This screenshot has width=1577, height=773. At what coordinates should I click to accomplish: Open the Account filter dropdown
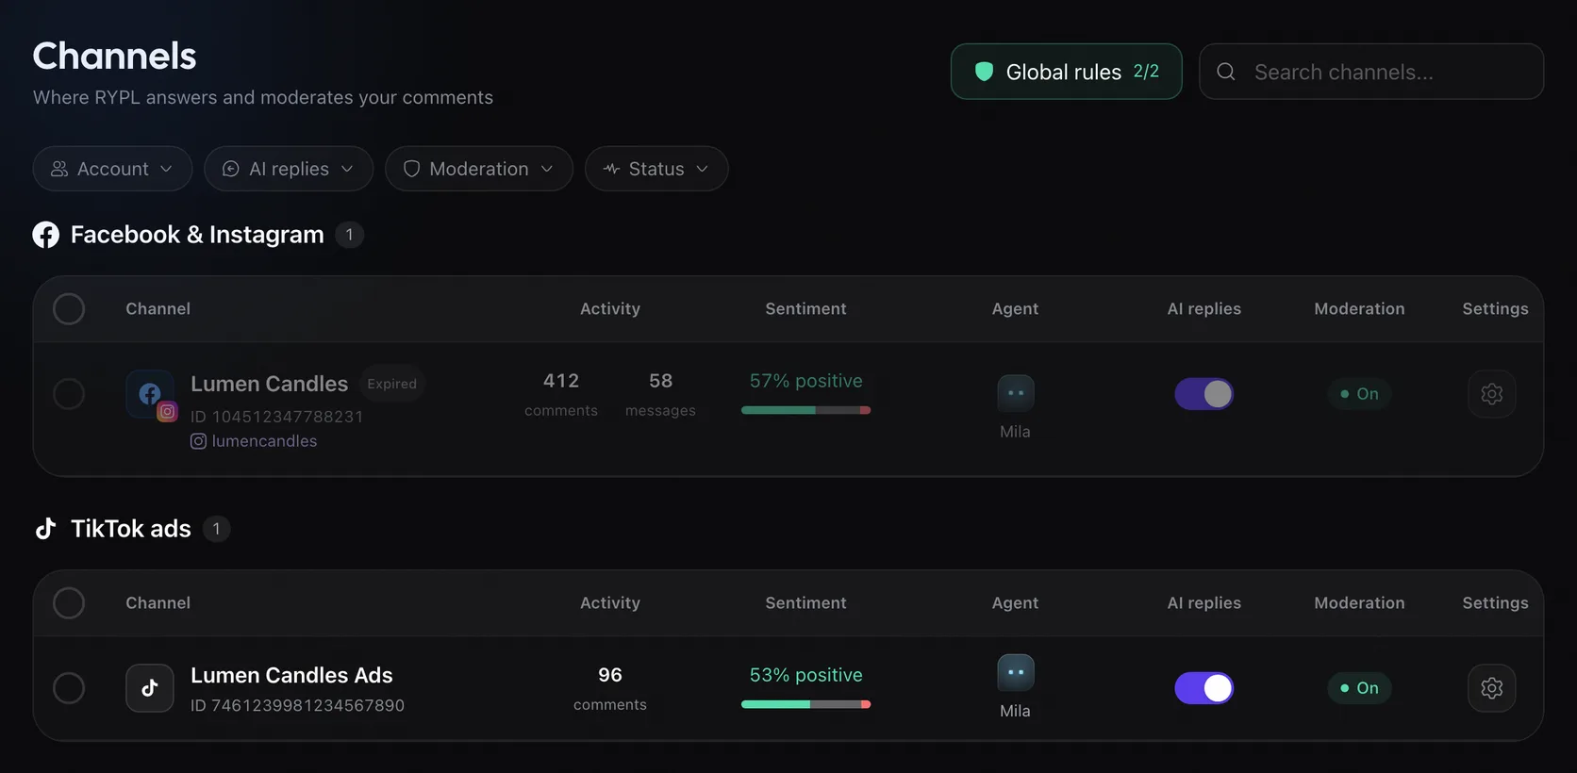(112, 169)
